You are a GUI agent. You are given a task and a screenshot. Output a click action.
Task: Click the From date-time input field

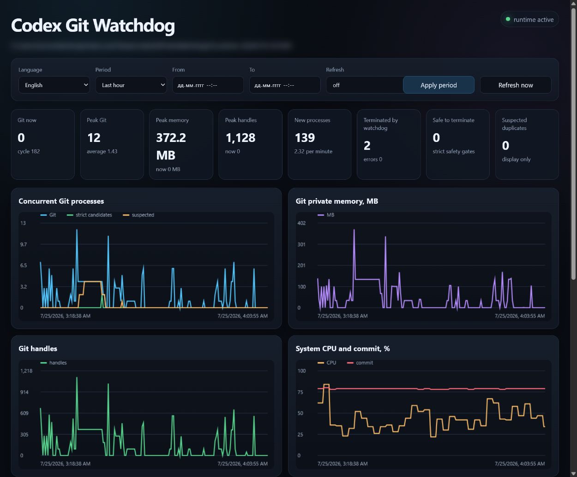point(208,85)
